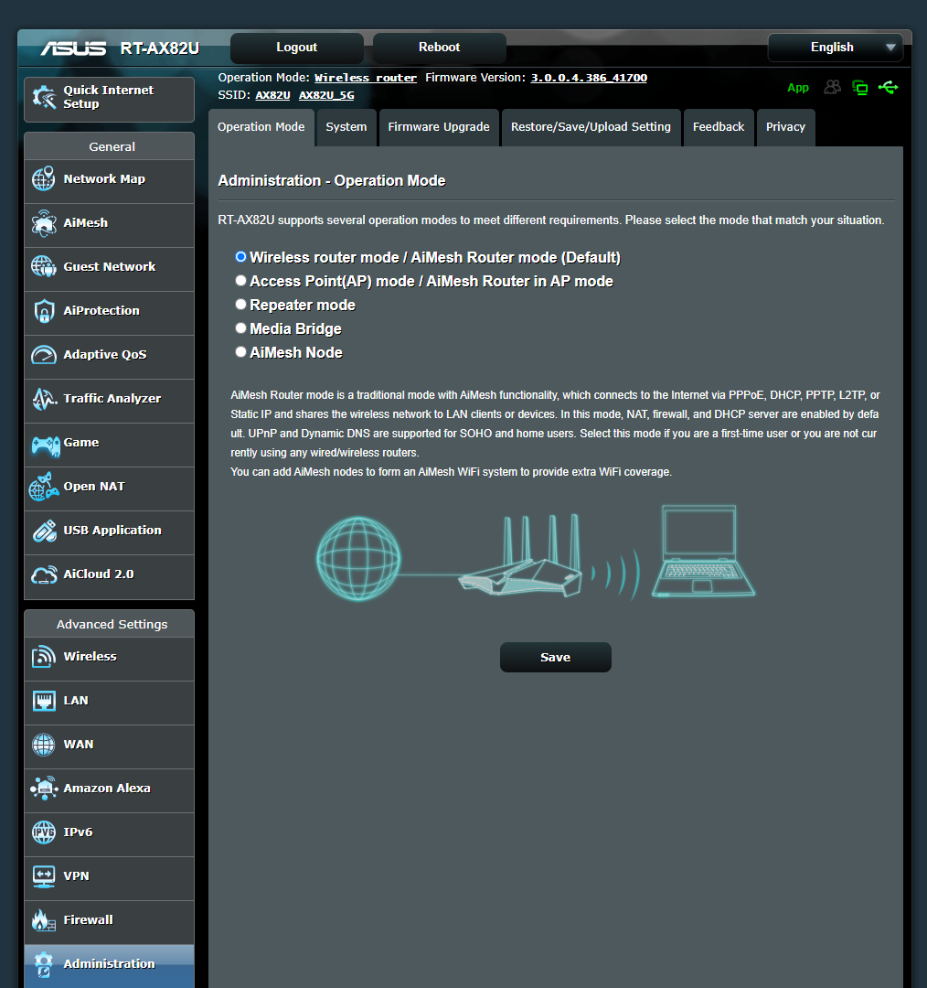927x988 pixels.
Task: Click the laptop illustration in the diagram
Action: click(703, 551)
